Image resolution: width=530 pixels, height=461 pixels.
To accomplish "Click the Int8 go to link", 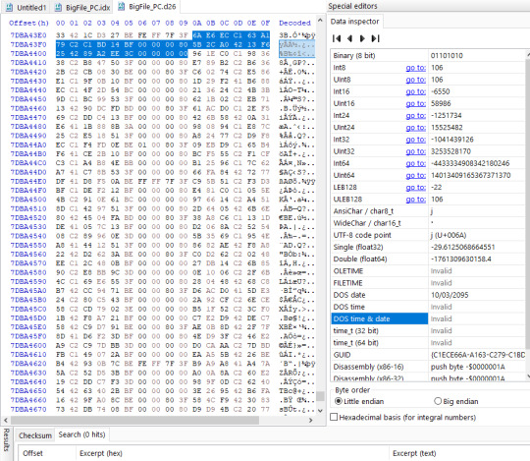I will click(x=415, y=68).
